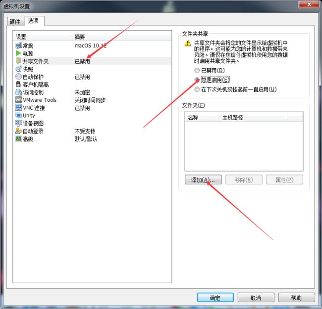Click the yellow warning triangle icon
Screen dimensions: 322x309
(188, 43)
